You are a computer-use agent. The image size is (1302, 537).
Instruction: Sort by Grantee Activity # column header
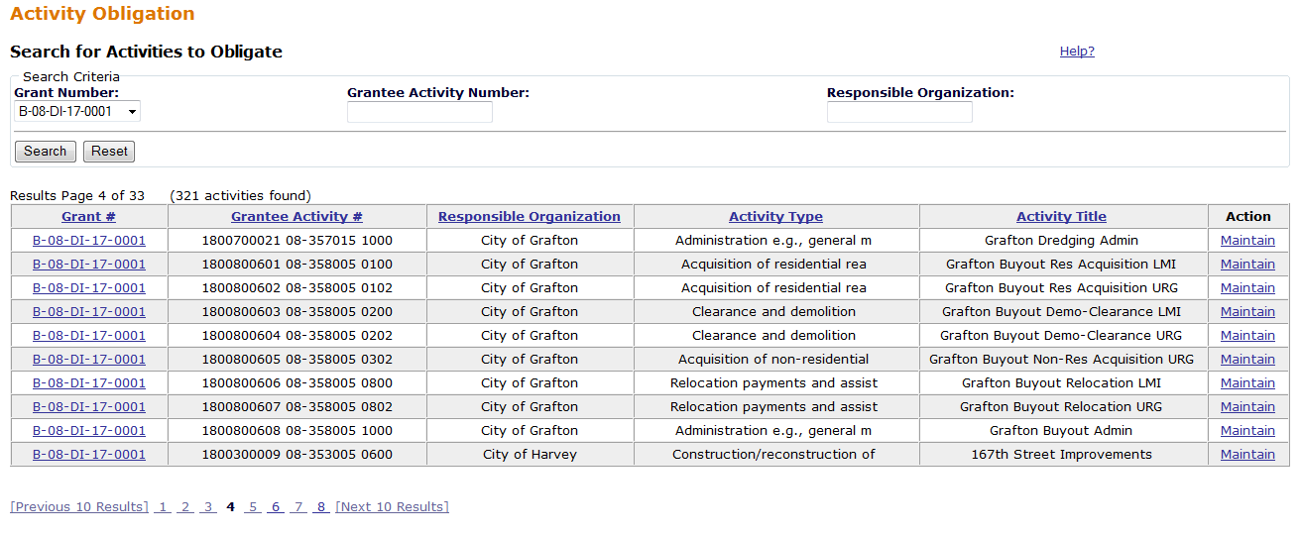tap(296, 216)
